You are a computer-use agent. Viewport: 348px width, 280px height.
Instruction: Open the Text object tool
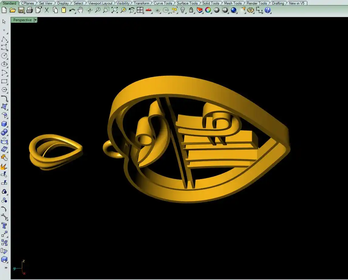pyautogui.click(x=4, y=225)
